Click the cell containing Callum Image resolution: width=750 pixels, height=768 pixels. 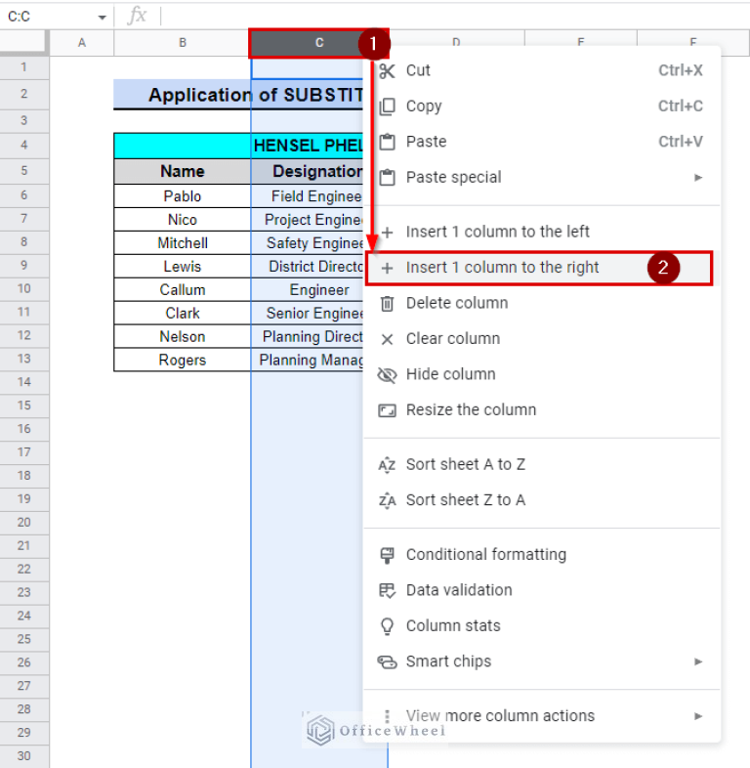(x=182, y=290)
